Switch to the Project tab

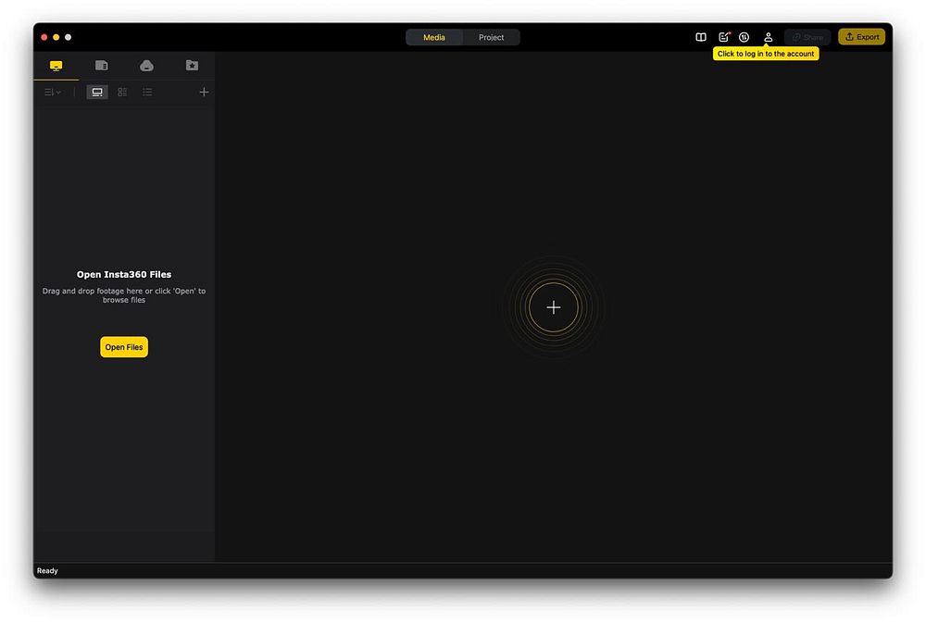click(x=492, y=37)
